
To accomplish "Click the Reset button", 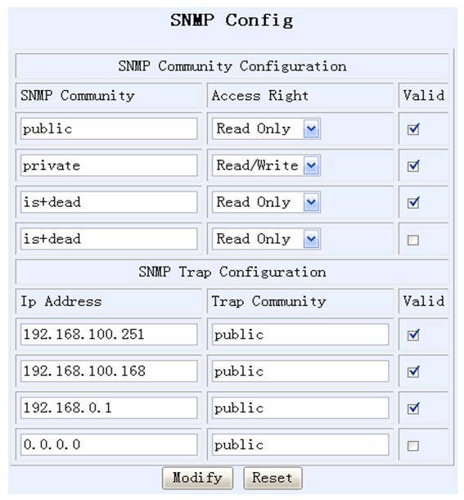I will tap(273, 478).
